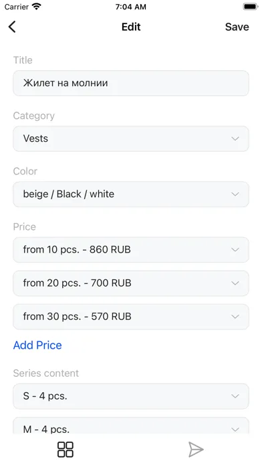The height and width of the screenshot is (465, 262).
Task: Expand the Vests category chevron
Action: pos(235,139)
